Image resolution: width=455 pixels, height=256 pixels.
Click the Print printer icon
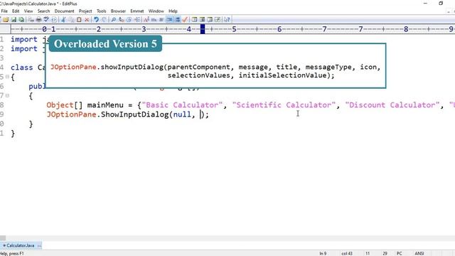(38, 20)
